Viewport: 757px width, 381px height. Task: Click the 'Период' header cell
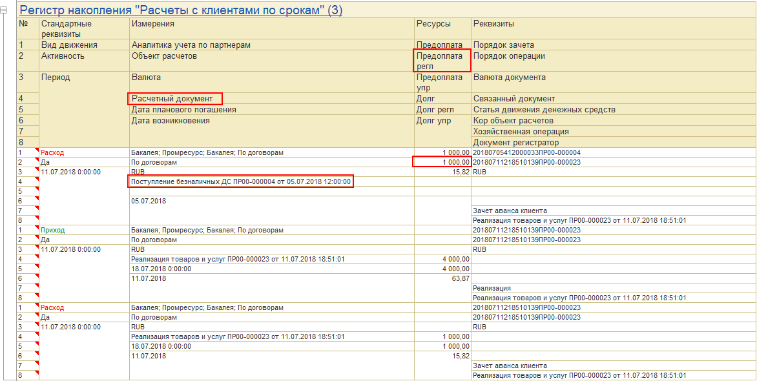tap(84, 109)
